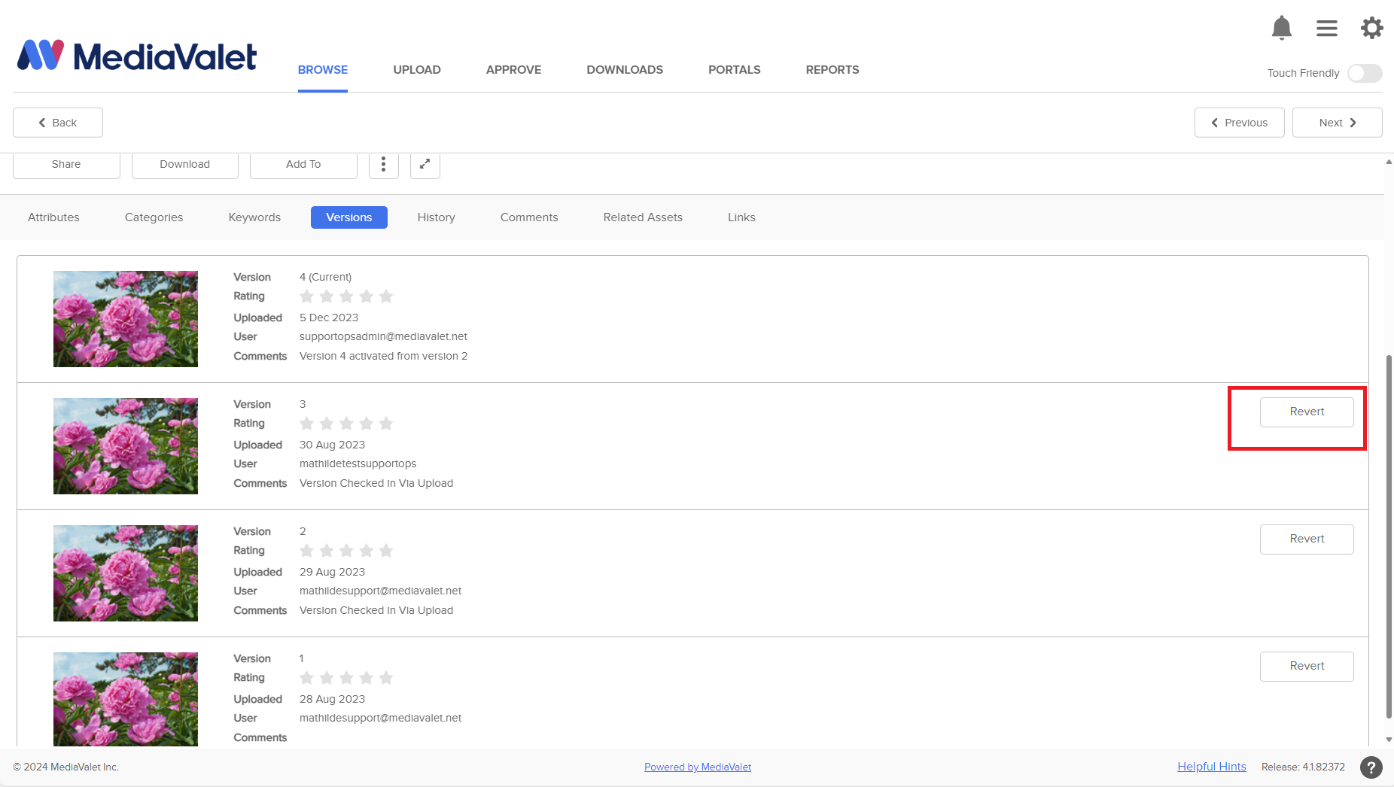Click the Add To button
This screenshot has width=1394, height=787.
(x=303, y=164)
